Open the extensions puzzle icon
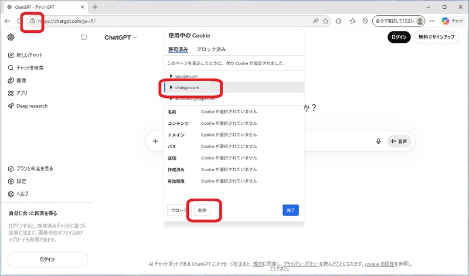Viewport: 469px width, 276px height. (x=338, y=21)
